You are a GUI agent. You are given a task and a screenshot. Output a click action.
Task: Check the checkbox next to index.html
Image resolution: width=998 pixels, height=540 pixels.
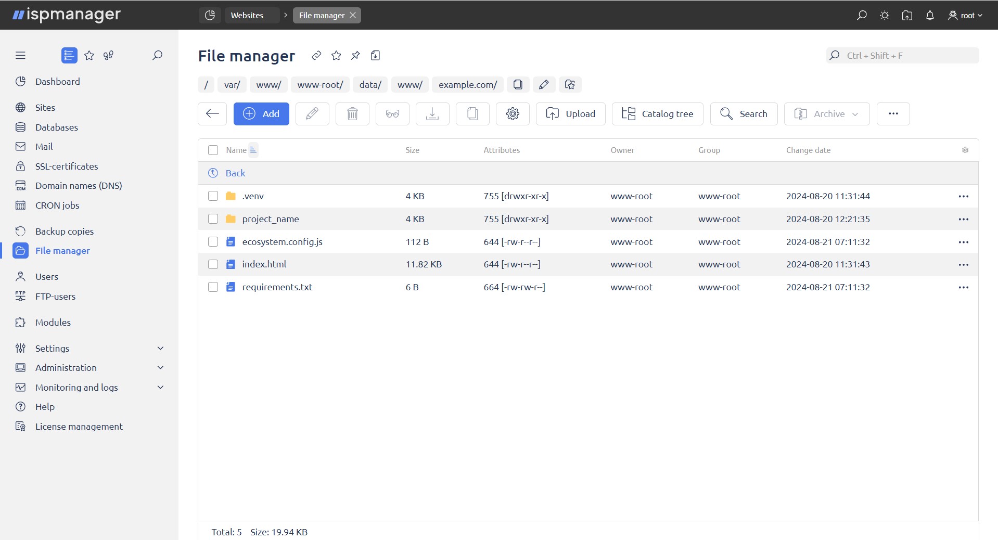coord(213,264)
